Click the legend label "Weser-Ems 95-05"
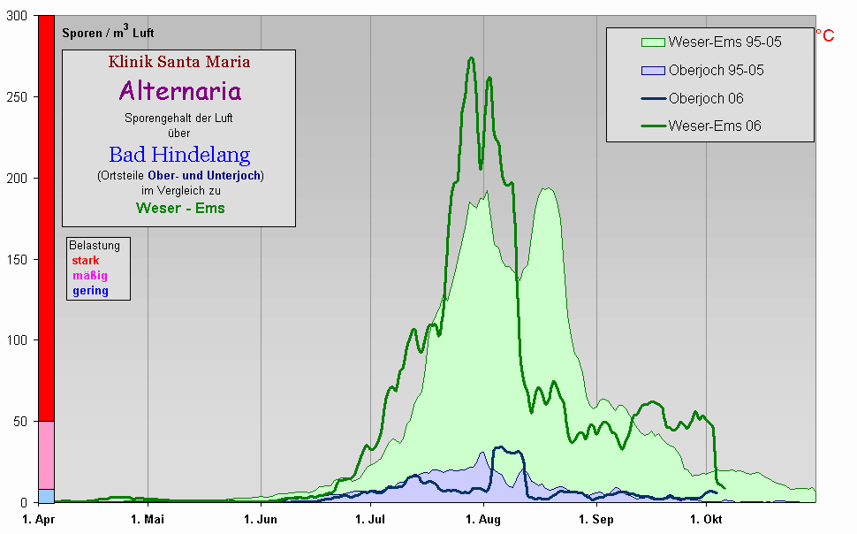The image size is (857, 534). (724, 42)
